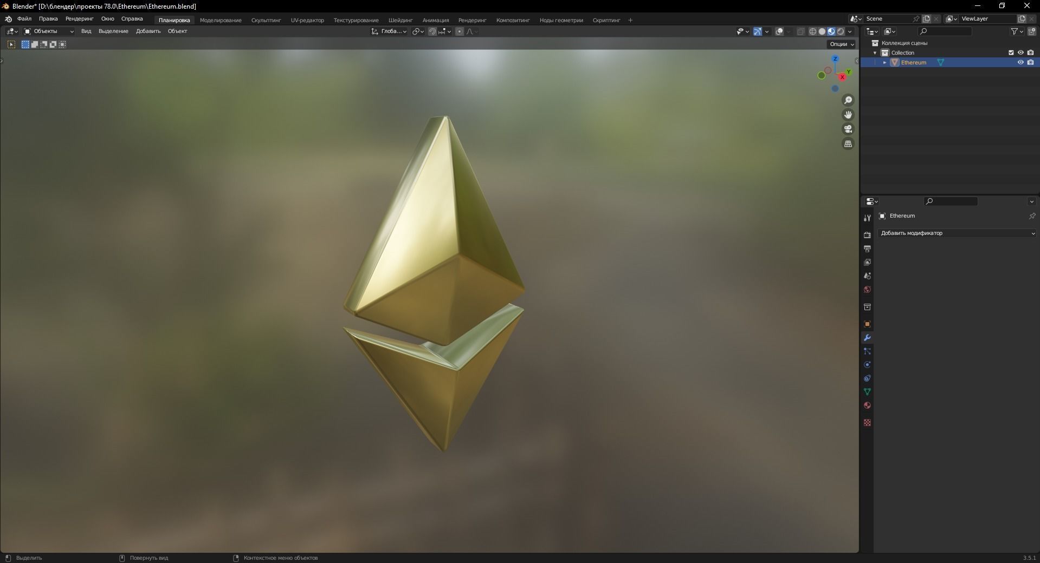Image resolution: width=1040 pixels, height=563 pixels.
Task: Open the Объекты object mode dropdown
Action: 49,31
